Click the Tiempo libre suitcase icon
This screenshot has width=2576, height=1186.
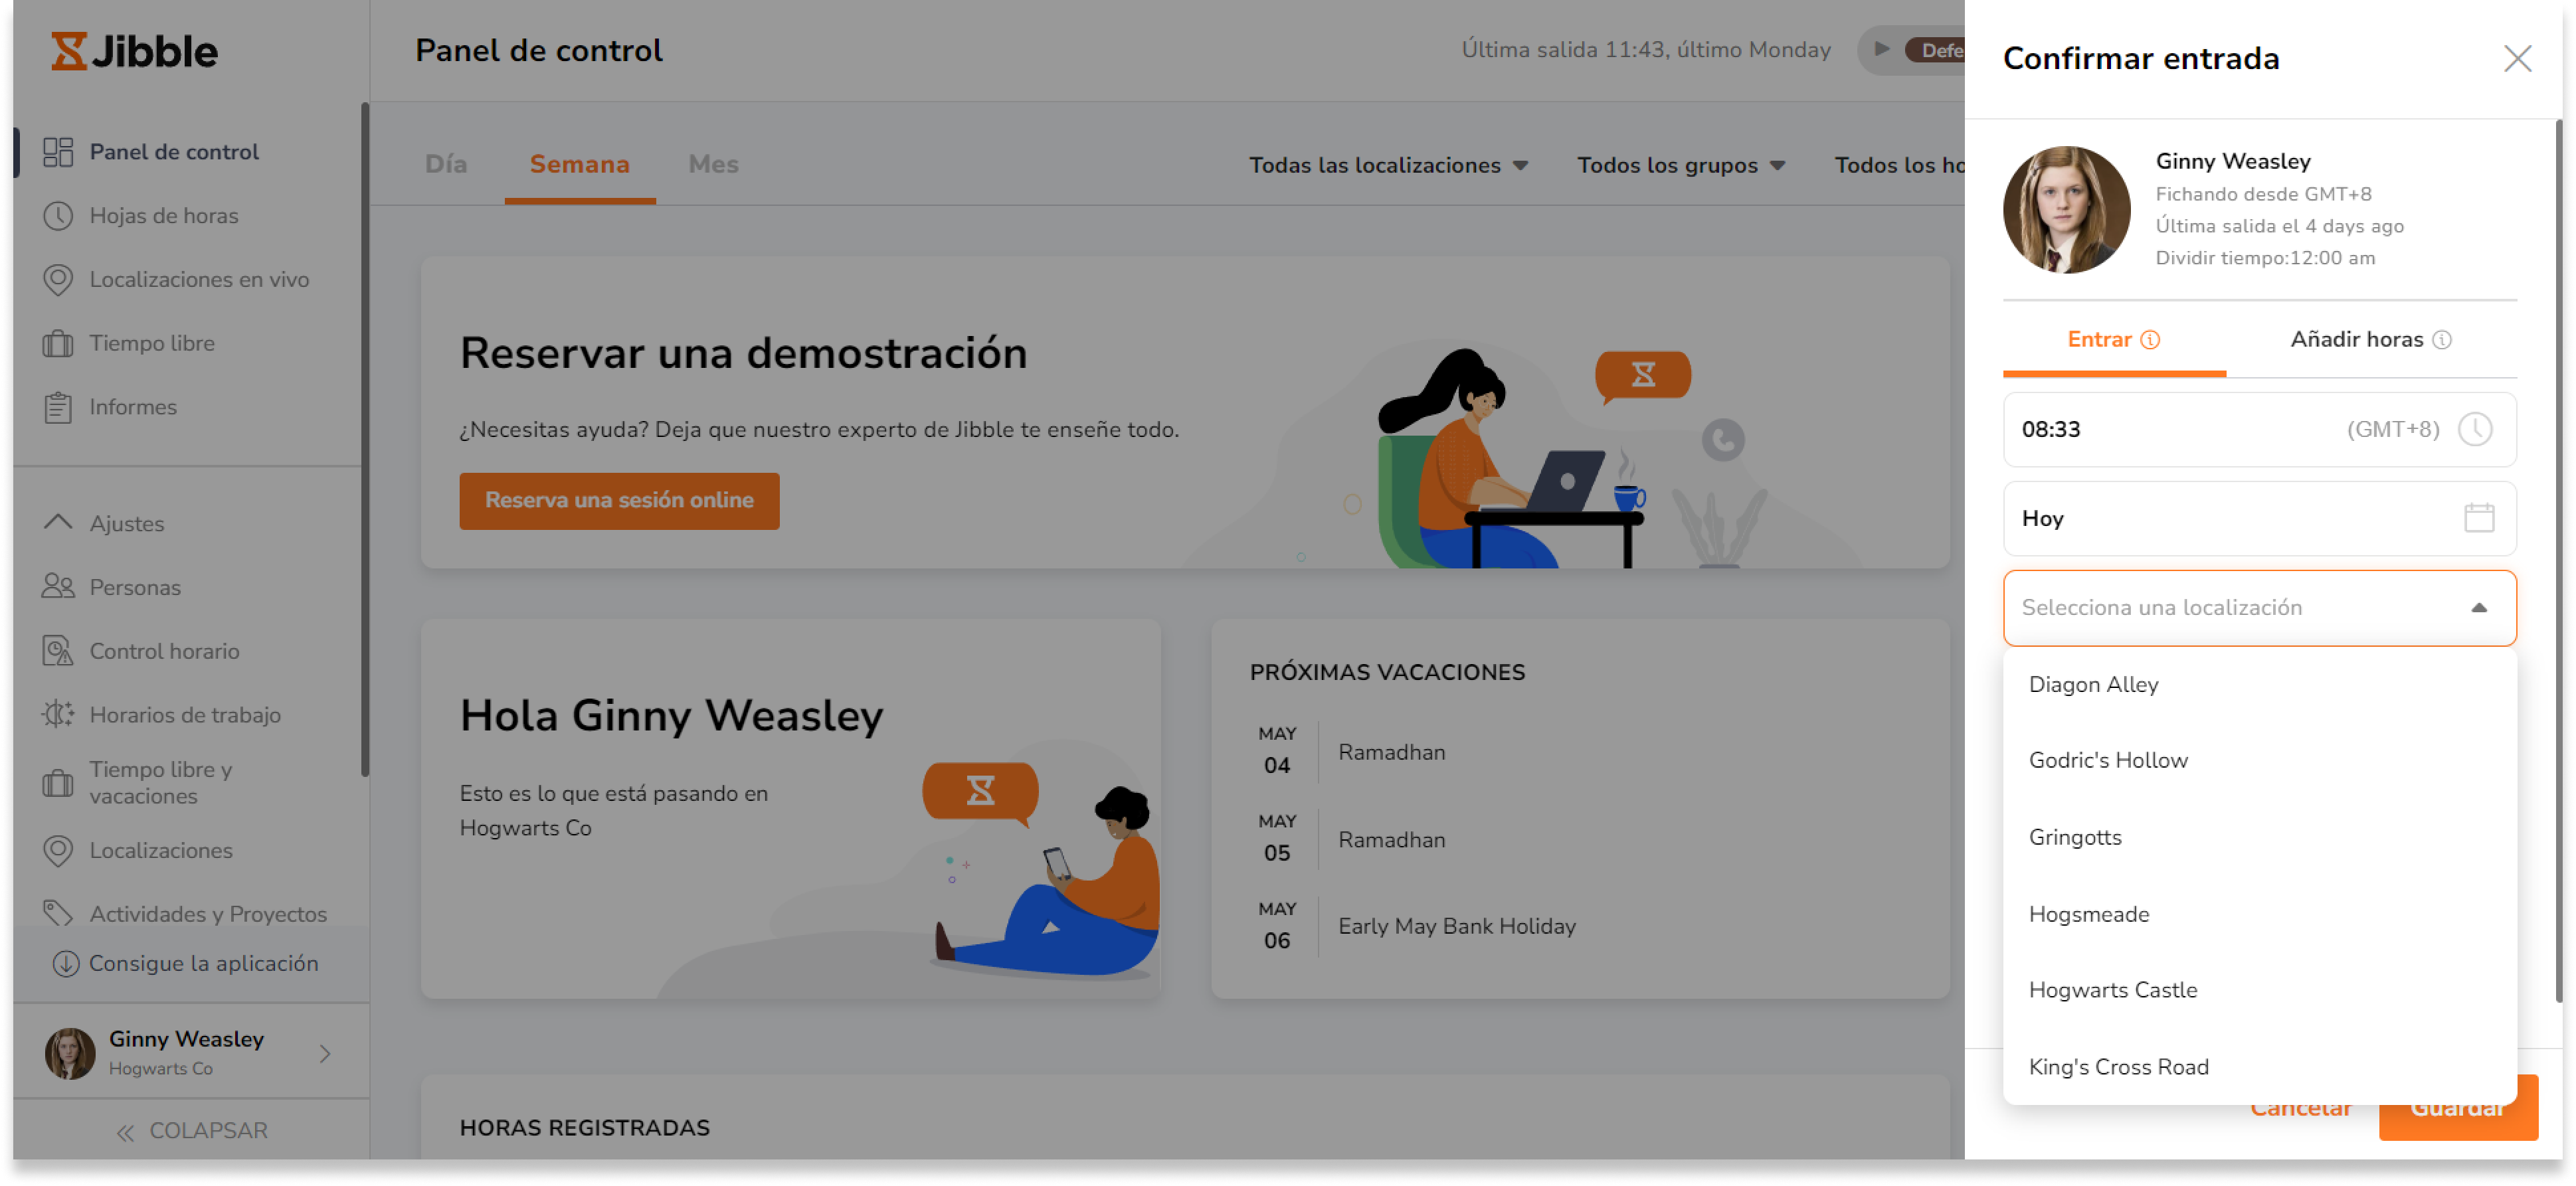pyautogui.click(x=58, y=344)
